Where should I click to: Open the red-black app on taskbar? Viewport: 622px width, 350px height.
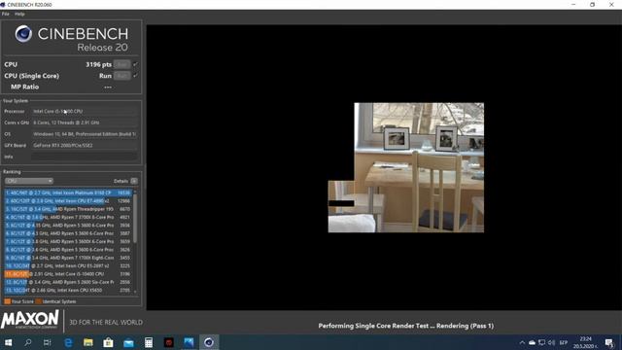[x=168, y=342]
